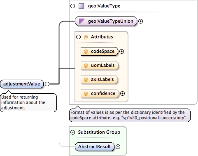Click the 'Format of values' documentation note
The image size is (198, 156).
coord(130,115)
